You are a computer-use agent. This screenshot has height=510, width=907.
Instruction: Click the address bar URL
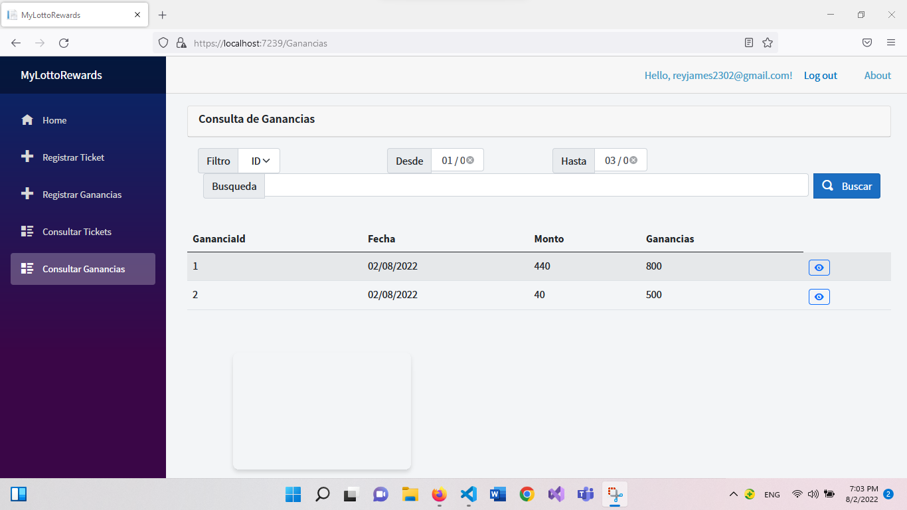point(260,43)
